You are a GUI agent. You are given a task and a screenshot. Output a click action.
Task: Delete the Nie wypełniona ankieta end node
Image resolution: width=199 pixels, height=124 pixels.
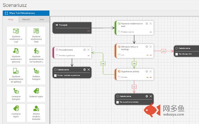pos(151,96)
